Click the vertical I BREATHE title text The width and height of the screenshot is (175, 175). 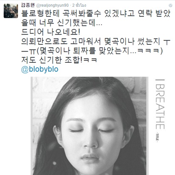point(160,104)
